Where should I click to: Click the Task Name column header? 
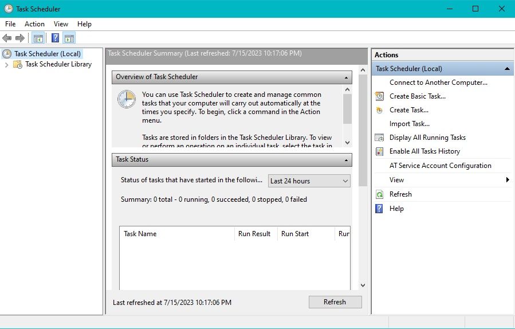177,234
